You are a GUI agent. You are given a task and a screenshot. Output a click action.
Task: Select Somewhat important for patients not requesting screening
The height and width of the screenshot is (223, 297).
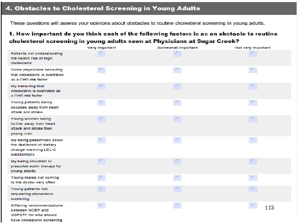point(176,189)
